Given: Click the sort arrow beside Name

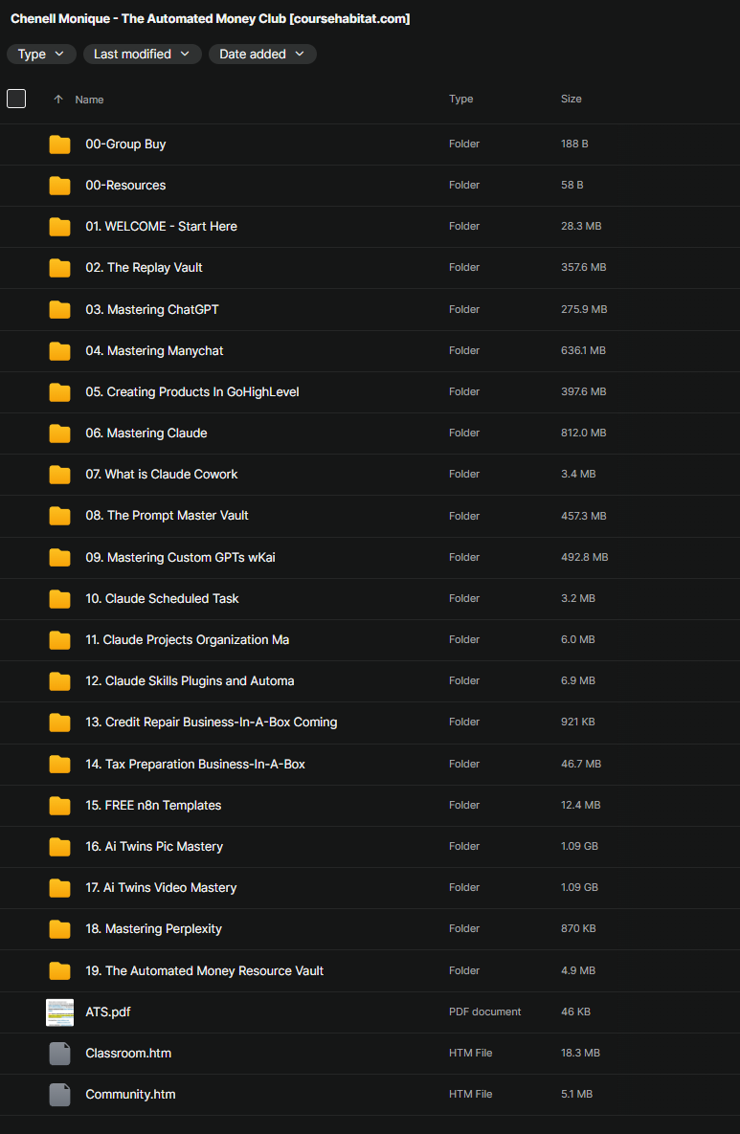Looking at the screenshot, I should (x=58, y=100).
